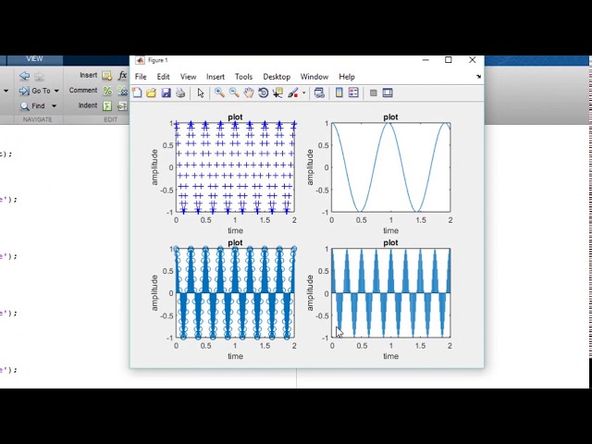
Task: Click 'time' label under bottom-right subplot
Action: 390,356
